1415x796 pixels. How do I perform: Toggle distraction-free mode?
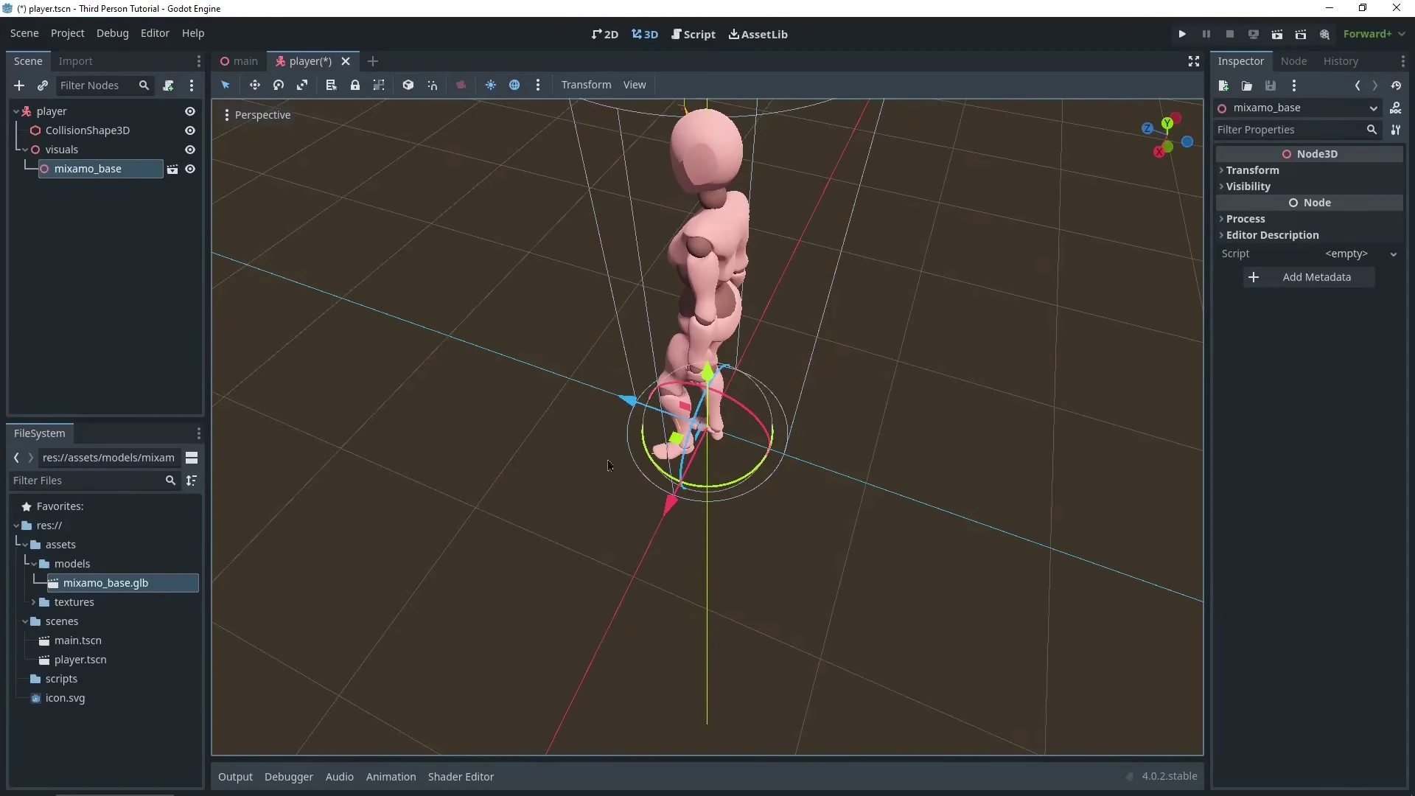[x=1194, y=61]
